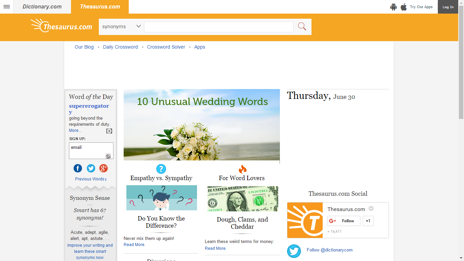This screenshot has height=261, width=464.
Task: Click the Facebook share icon
Action: pos(77,168)
